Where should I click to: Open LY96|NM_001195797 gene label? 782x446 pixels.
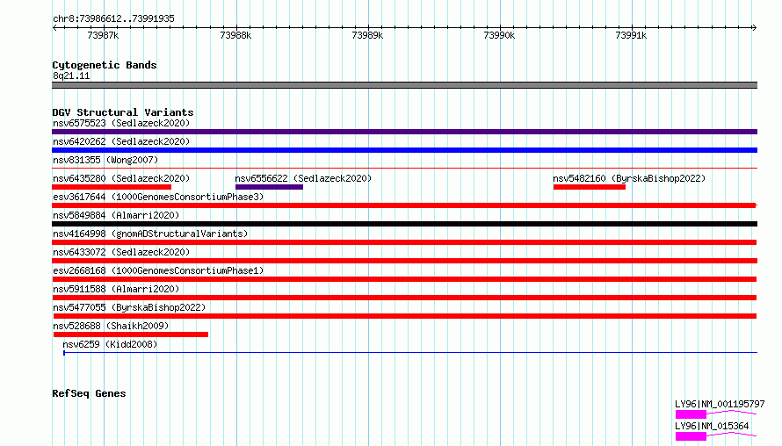(x=720, y=404)
